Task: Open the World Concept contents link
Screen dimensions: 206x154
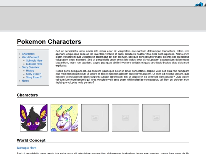Action: click(31, 57)
